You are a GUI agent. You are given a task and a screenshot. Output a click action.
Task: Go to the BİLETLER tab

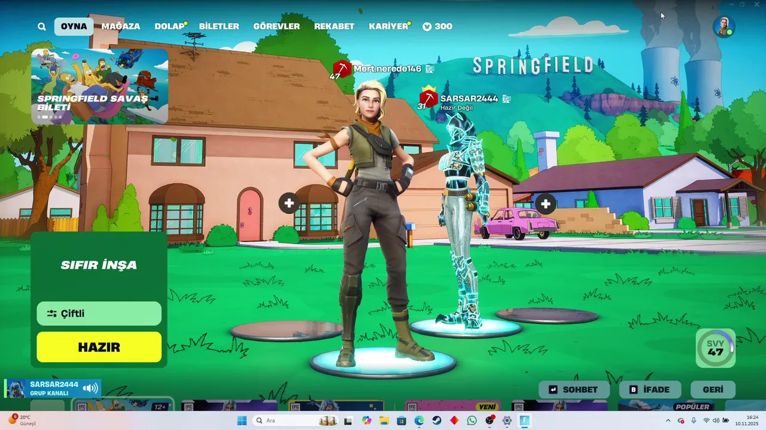click(219, 26)
